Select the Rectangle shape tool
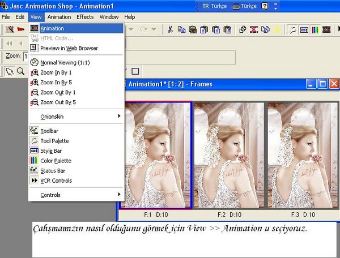 [x=135, y=71]
